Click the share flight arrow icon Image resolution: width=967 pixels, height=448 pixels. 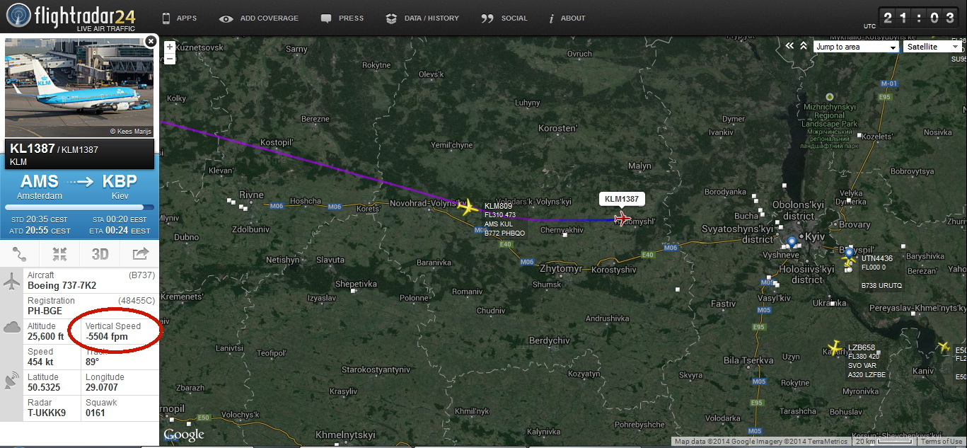(x=140, y=253)
